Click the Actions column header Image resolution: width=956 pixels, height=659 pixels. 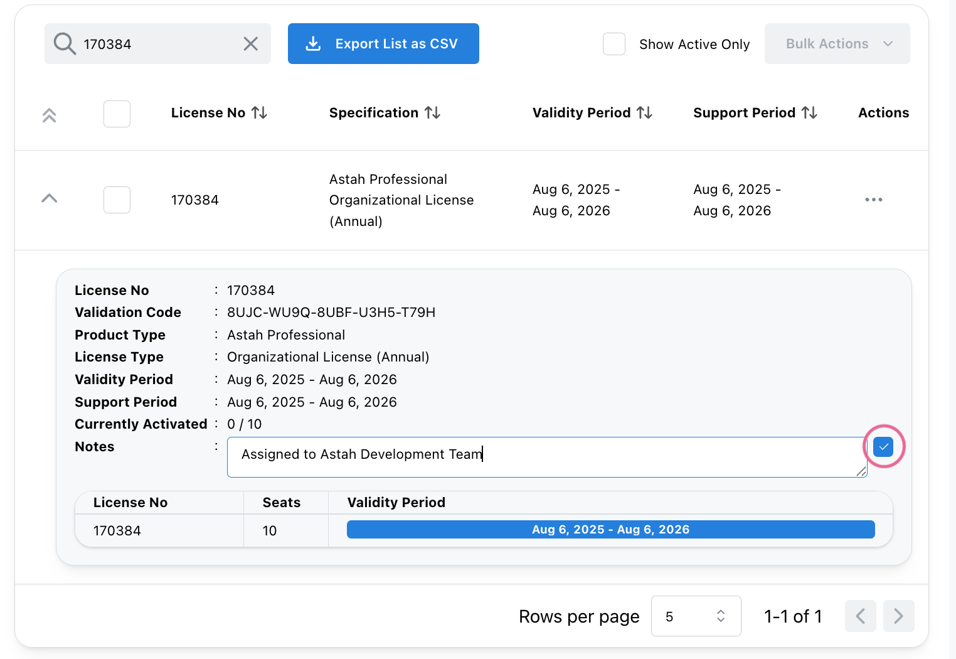point(883,113)
